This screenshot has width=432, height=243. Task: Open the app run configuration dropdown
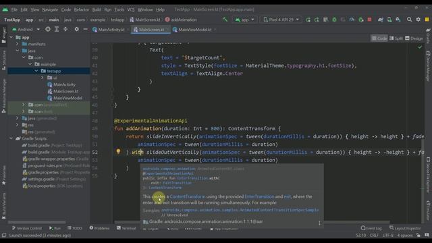pyautogui.click(x=244, y=20)
